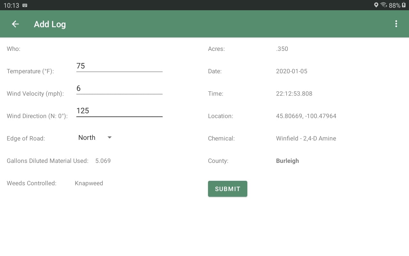Select North from Edge of Road
This screenshot has width=409, height=256.
click(87, 137)
